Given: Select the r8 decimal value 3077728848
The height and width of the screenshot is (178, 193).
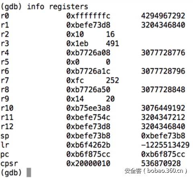Looking at the screenshot, I should click(x=163, y=89).
